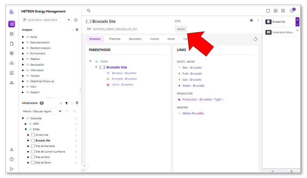Tick the Site de Paris checkbox
Image resolution: width=307 pixels, height=178 pixels.
[33, 157]
